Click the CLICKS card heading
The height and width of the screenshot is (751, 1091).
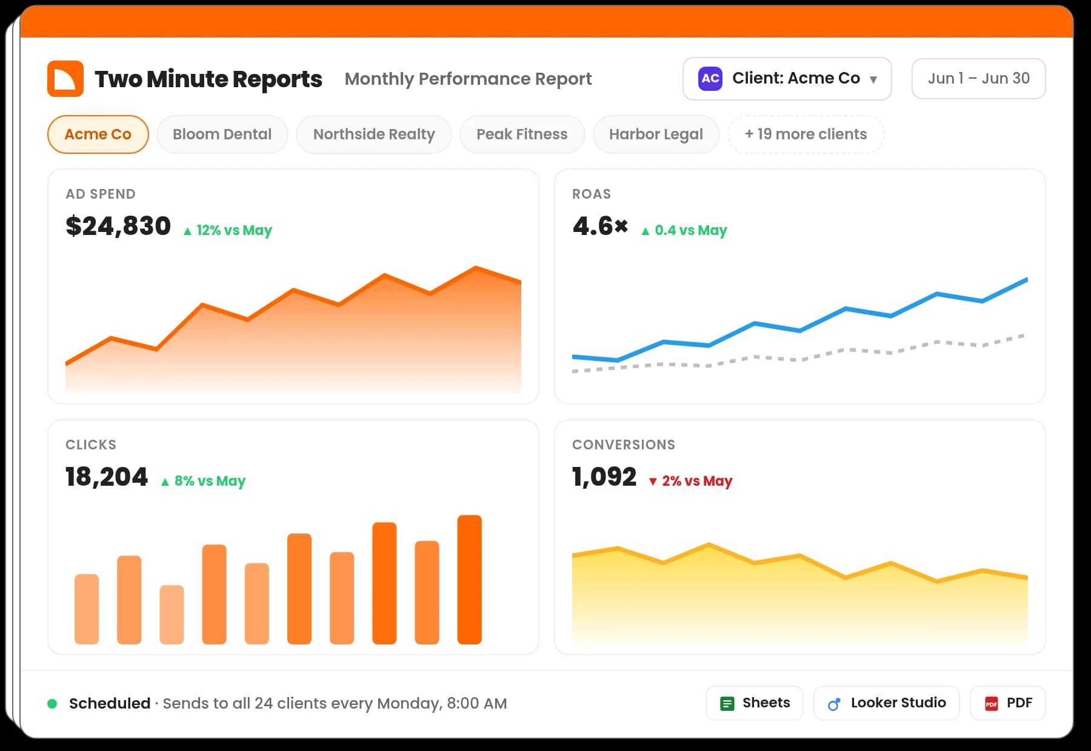coord(91,445)
